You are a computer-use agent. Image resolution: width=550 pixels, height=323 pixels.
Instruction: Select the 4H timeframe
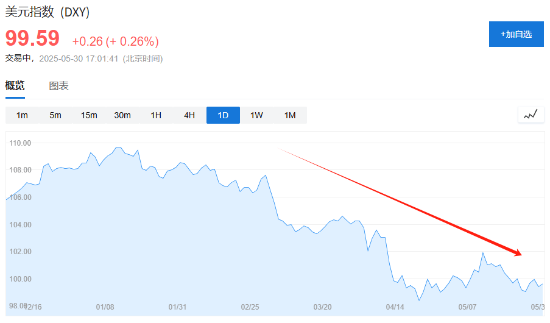[189, 115]
